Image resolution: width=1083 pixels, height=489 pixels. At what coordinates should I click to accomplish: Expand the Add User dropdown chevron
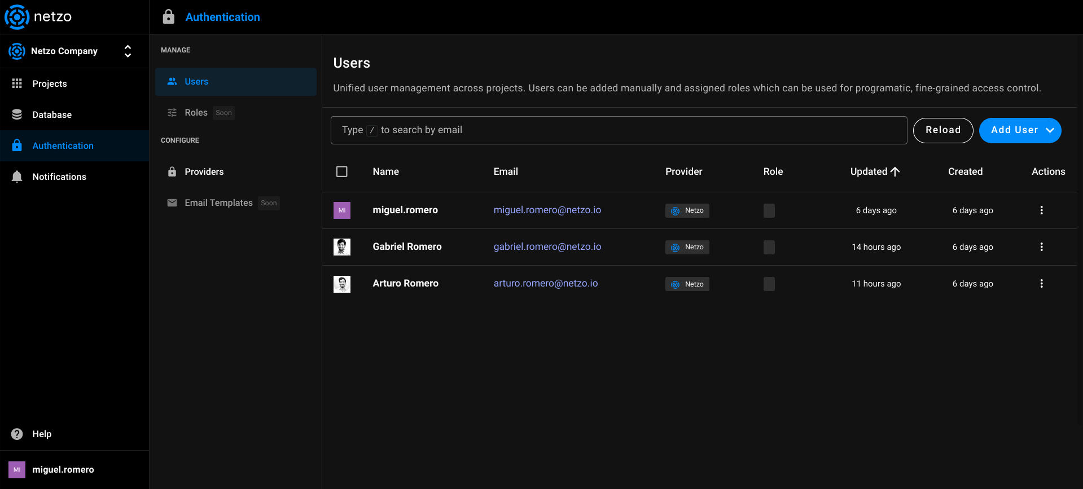pyautogui.click(x=1050, y=130)
